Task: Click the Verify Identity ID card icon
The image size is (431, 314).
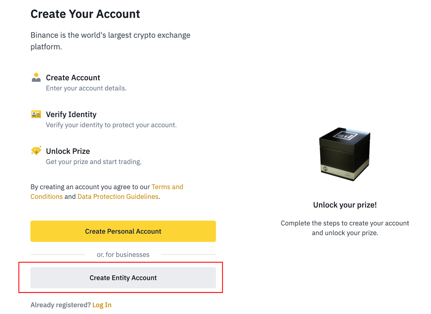Action: pyautogui.click(x=36, y=114)
